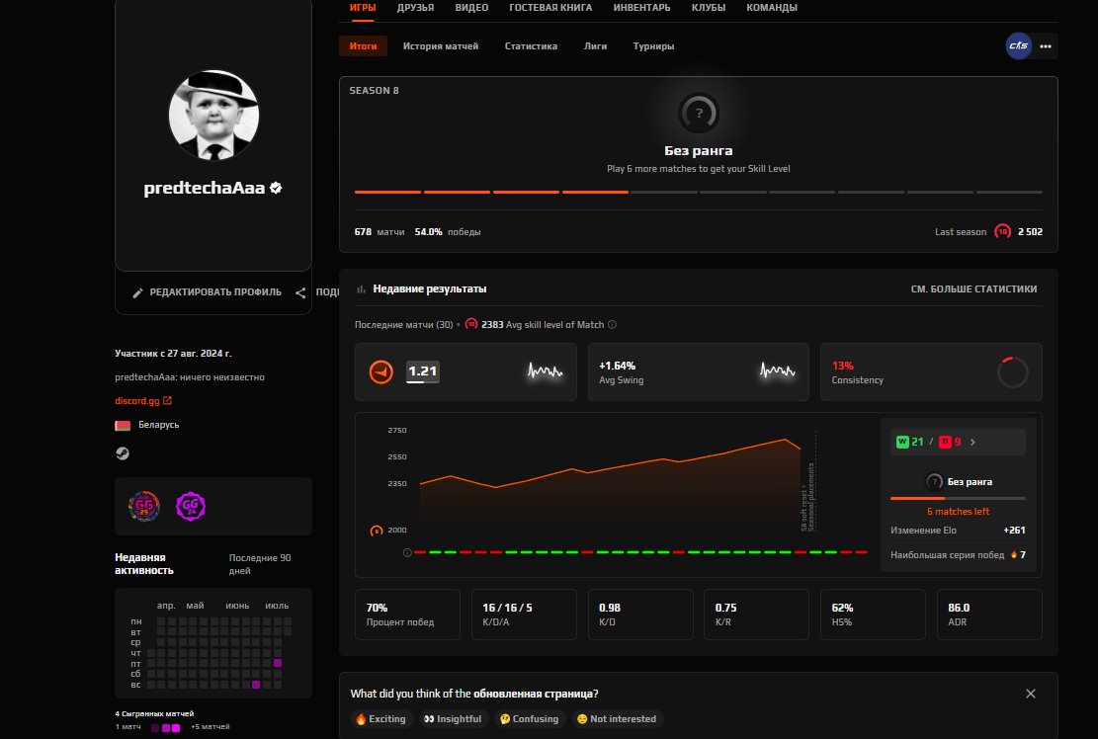This screenshot has width=1098, height=739.
Task: Click the Consistency circular gauge
Action: coord(1013,371)
